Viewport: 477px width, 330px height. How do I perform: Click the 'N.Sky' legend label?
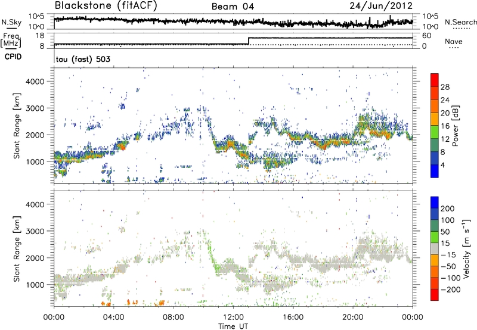pyautogui.click(x=11, y=22)
